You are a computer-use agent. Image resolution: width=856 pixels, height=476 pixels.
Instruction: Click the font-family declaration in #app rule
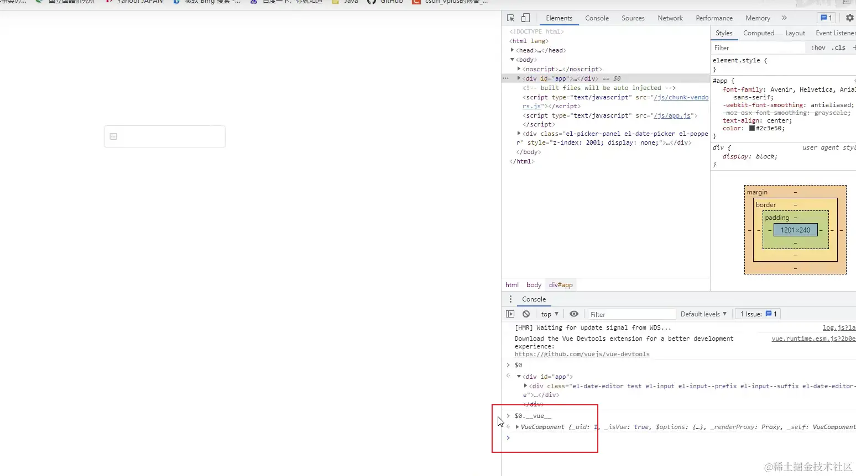point(789,93)
